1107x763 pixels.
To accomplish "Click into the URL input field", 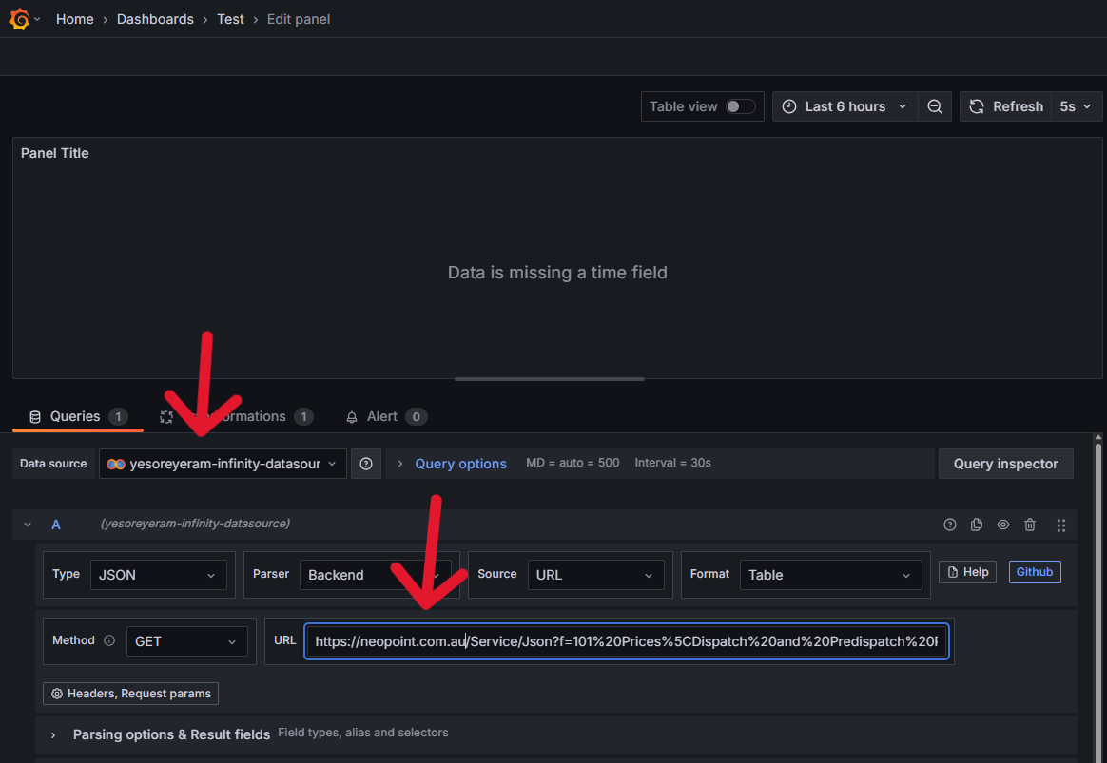I will click(x=626, y=641).
